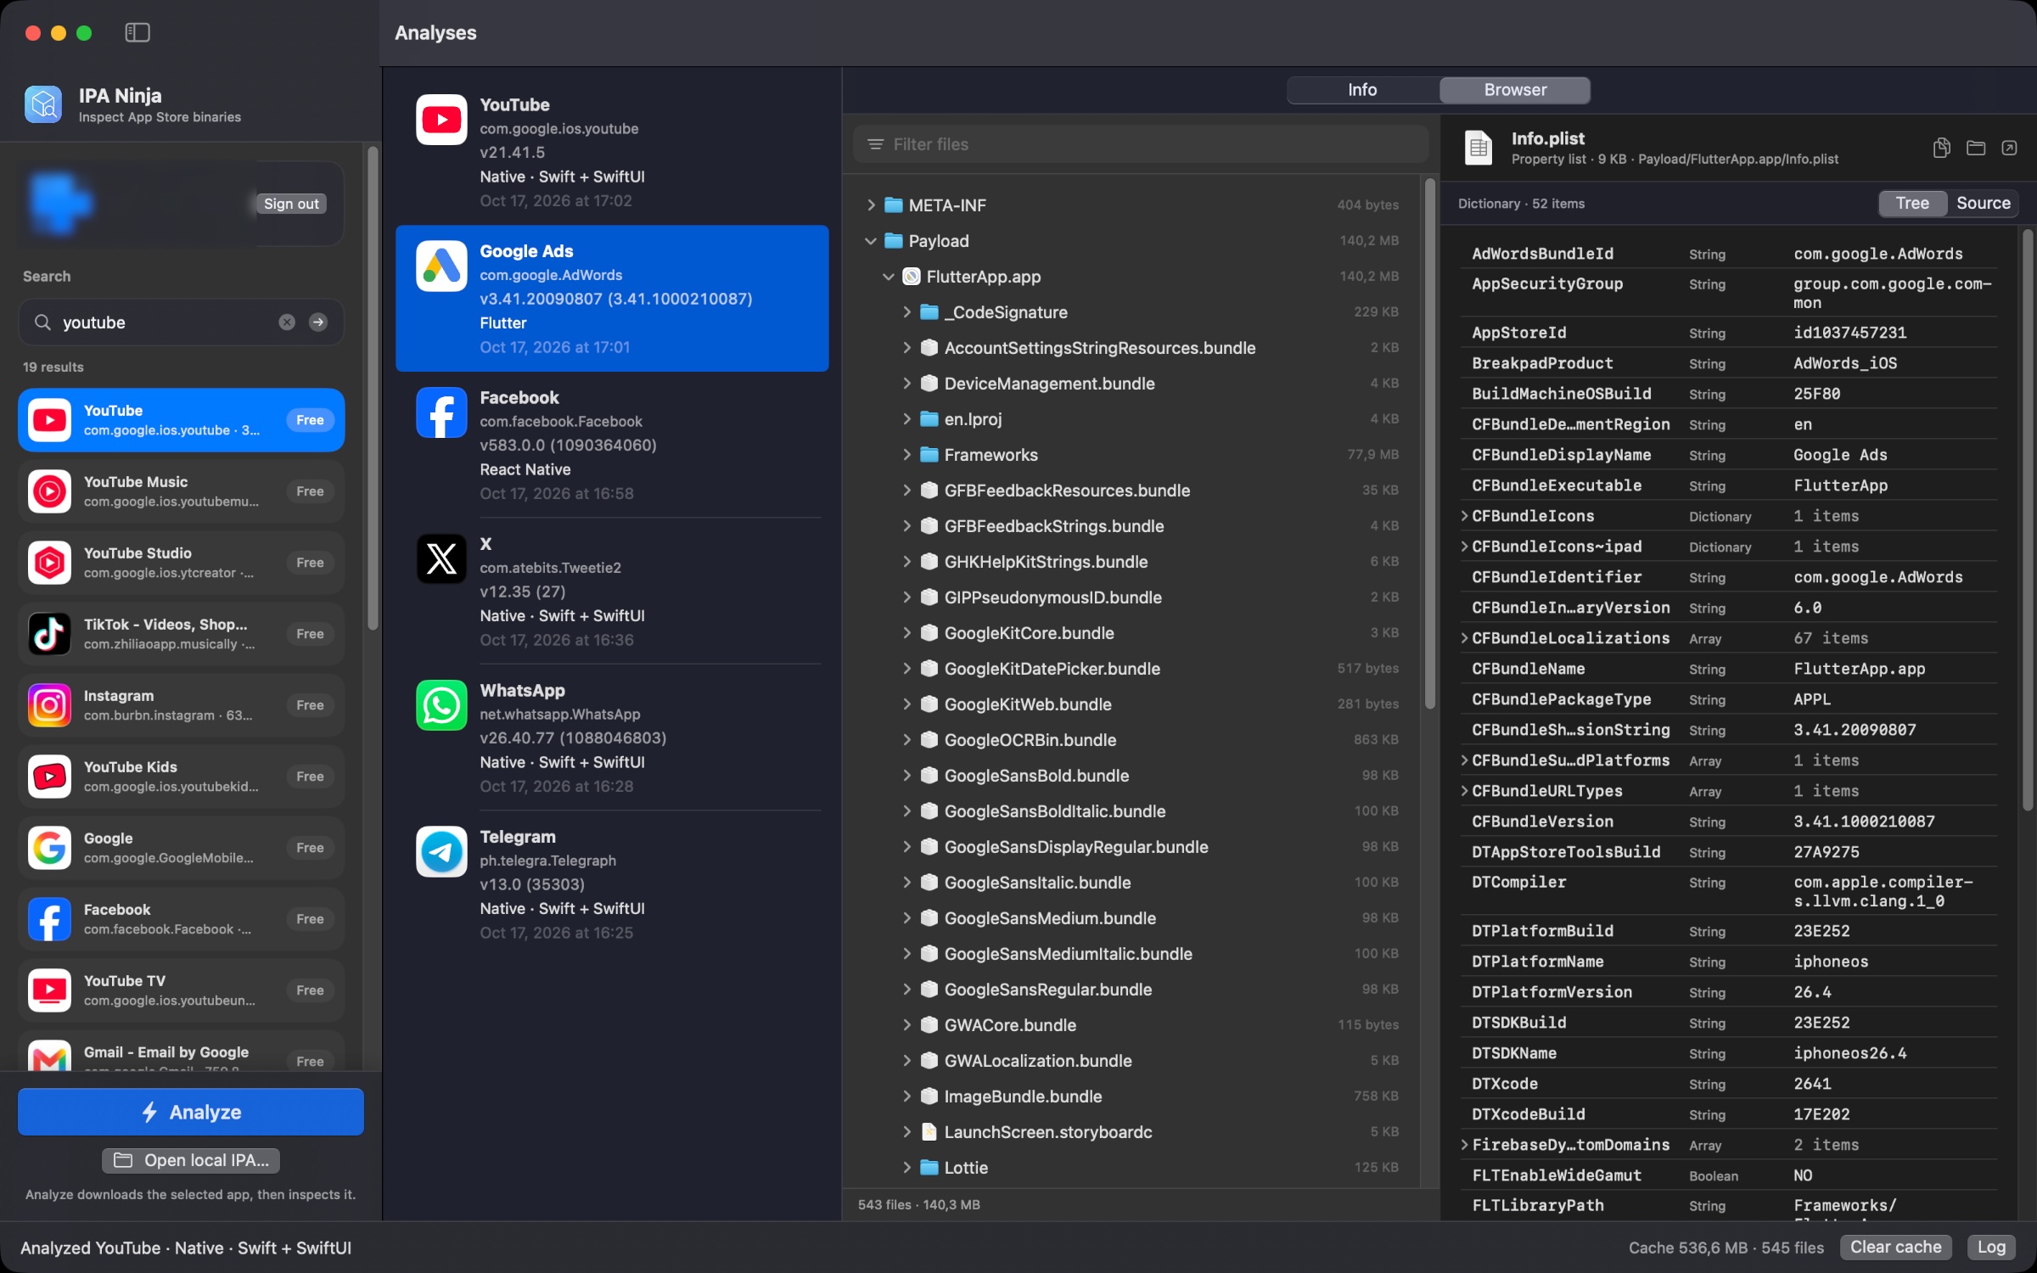The height and width of the screenshot is (1273, 2037).
Task: Collapse the Payload folder
Action: tap(871, 241)
